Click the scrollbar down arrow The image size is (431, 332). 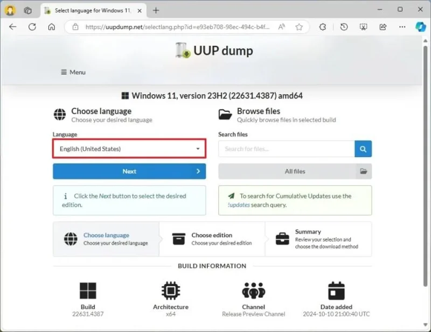425,325
